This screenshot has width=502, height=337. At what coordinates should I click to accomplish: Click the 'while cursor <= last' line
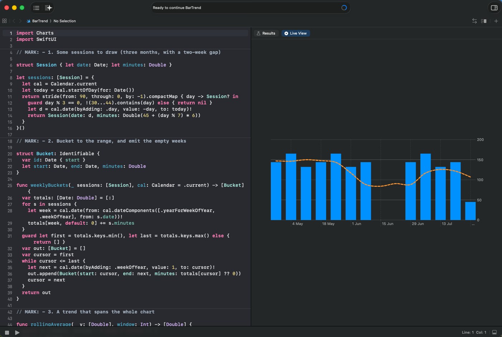[x=53, y=261]
